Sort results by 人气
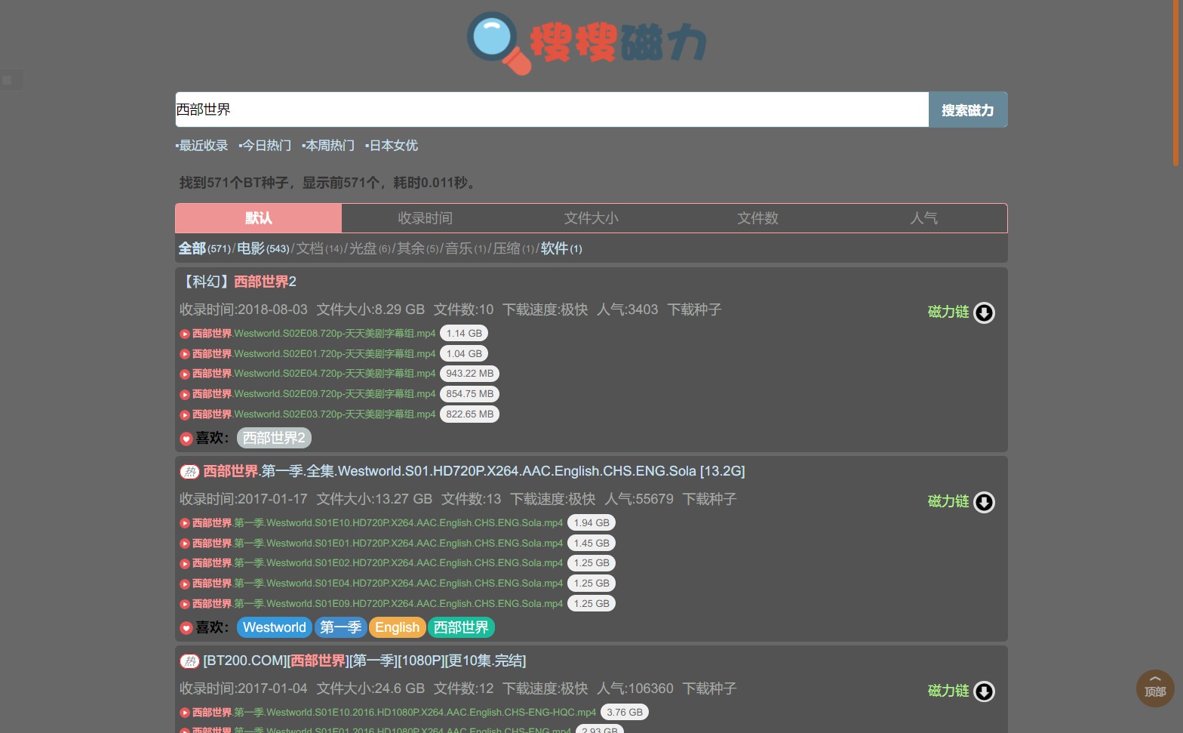Viewport: 1183px width, 733px height. (923, 218)
